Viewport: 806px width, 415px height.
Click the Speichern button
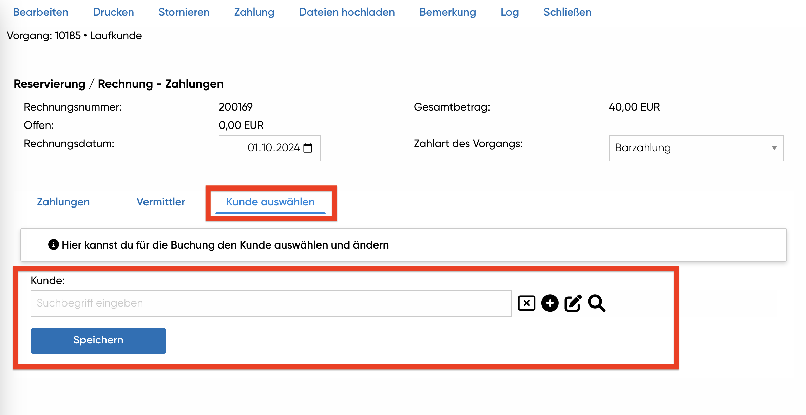(98, 340)
